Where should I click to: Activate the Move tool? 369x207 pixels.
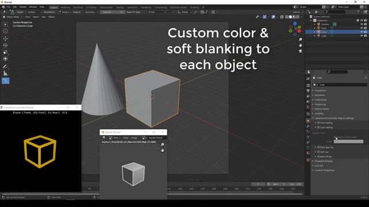click(x=5, y=39)
